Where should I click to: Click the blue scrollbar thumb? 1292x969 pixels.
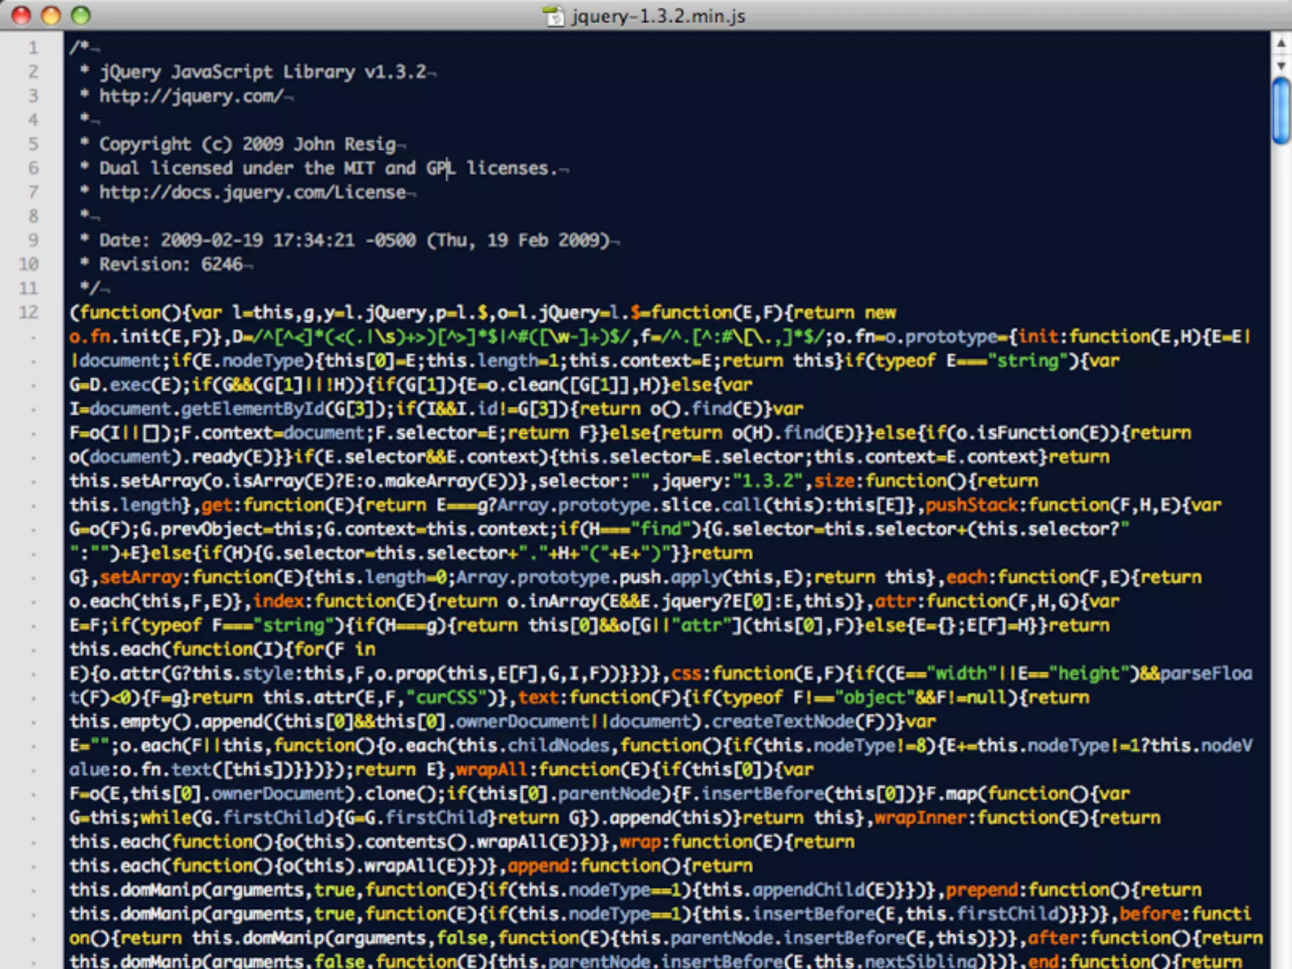[1281, 111]
